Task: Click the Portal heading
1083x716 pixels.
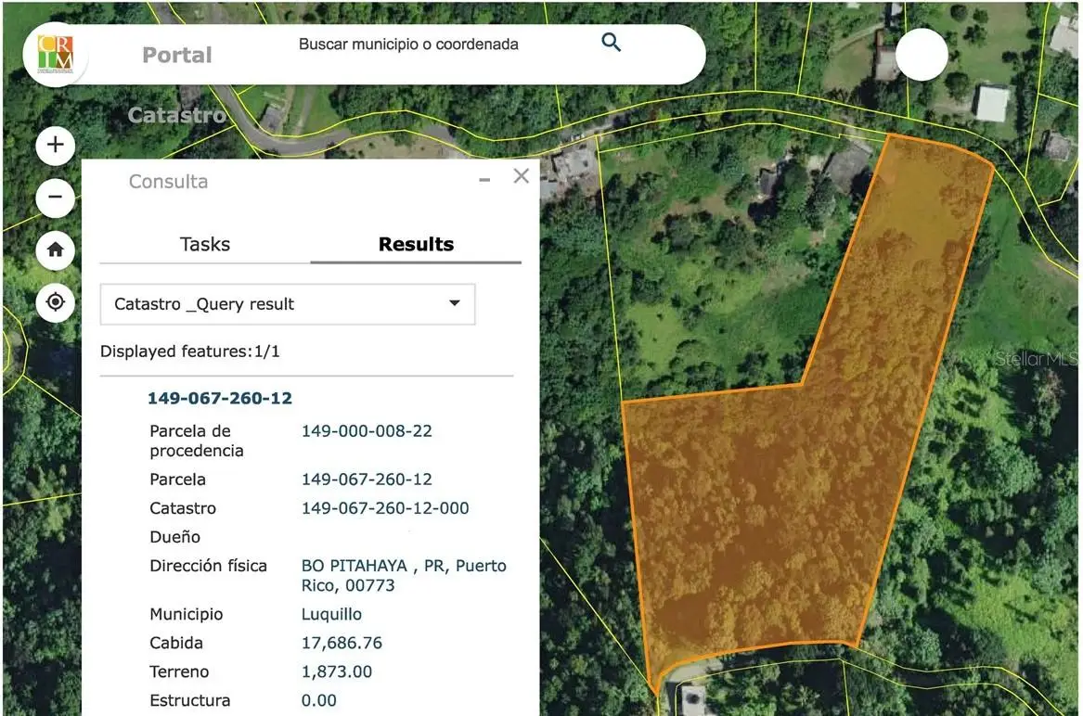Action: click(x=176, y=55)
